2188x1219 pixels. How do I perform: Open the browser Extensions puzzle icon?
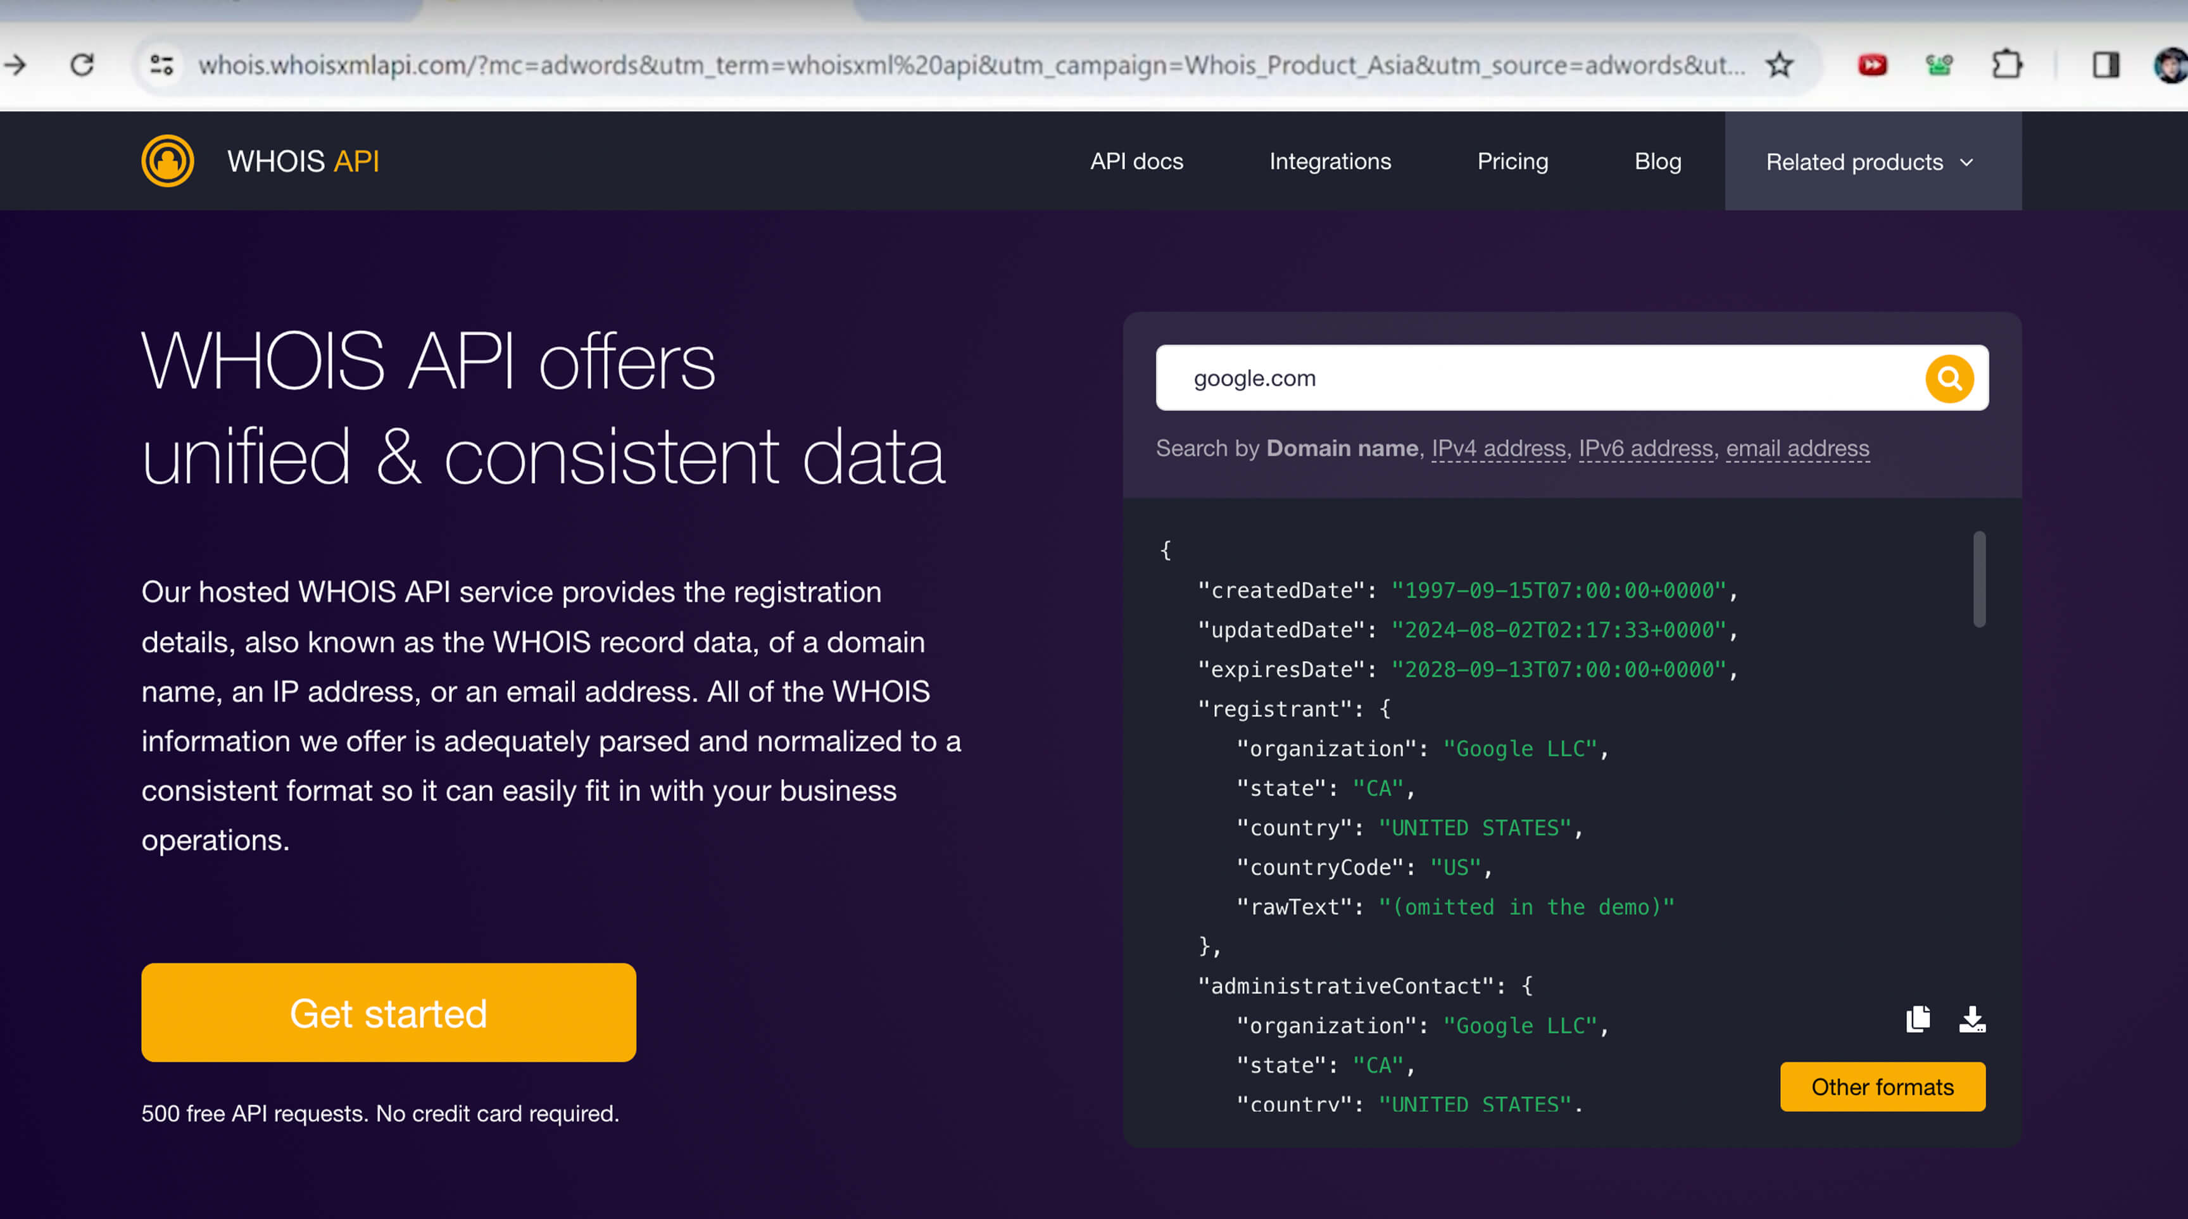[x=2006, y=65]
